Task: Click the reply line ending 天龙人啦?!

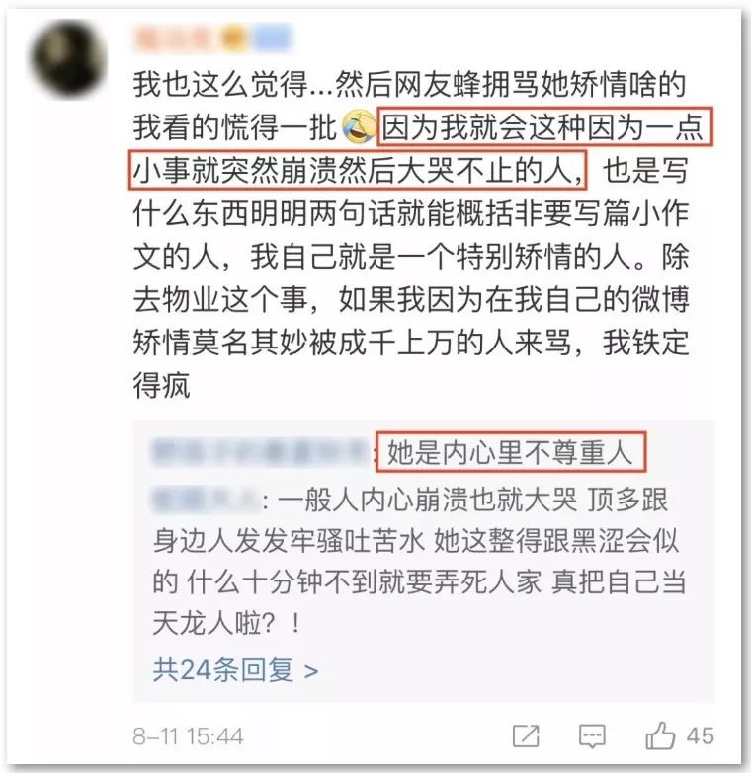Action: click(227, 623)
